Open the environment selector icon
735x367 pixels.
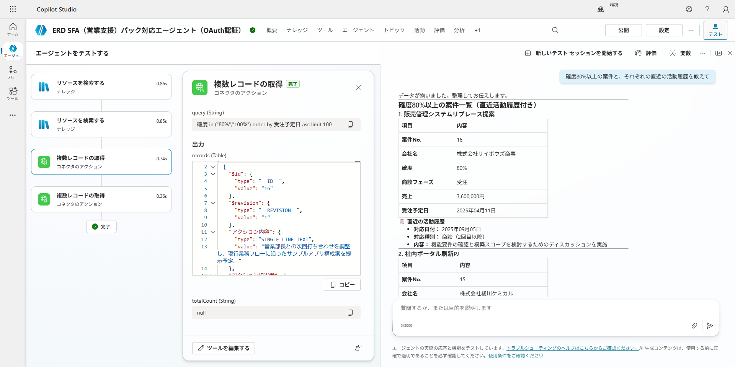601,9
